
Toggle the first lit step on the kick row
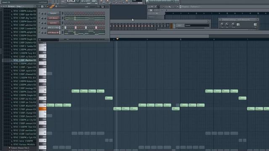[66, 28]
